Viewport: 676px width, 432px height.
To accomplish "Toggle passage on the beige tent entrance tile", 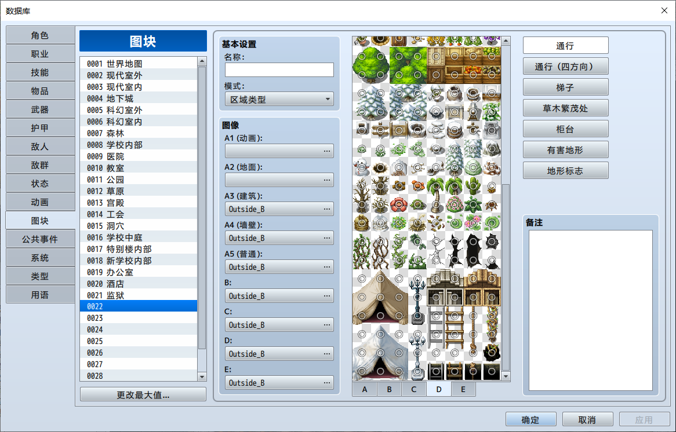I will [x=380, y=316].
